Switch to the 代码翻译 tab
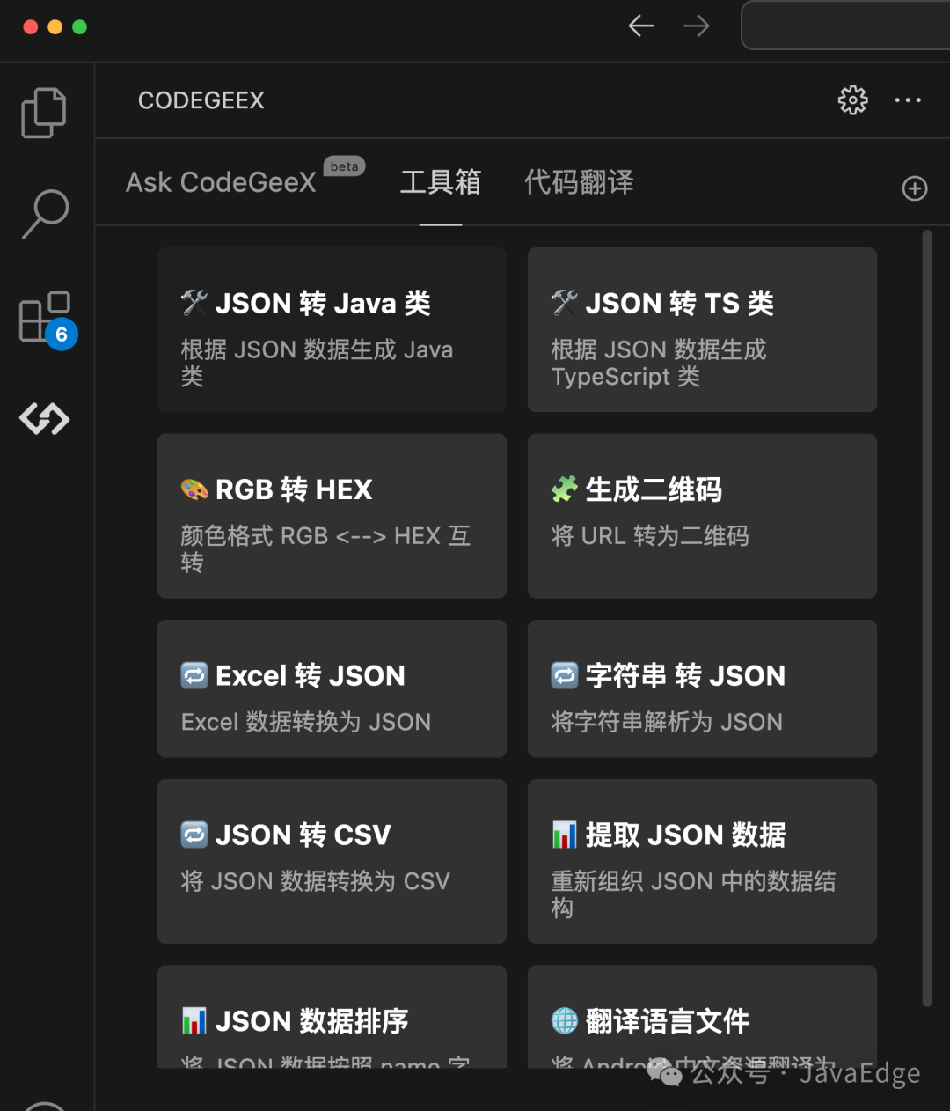The width and height of the screenshot is (950, 1111). click(x=579, y=182)
